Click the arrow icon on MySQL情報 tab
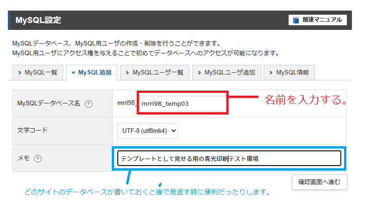The image size is (369, 206). (271, 73)
